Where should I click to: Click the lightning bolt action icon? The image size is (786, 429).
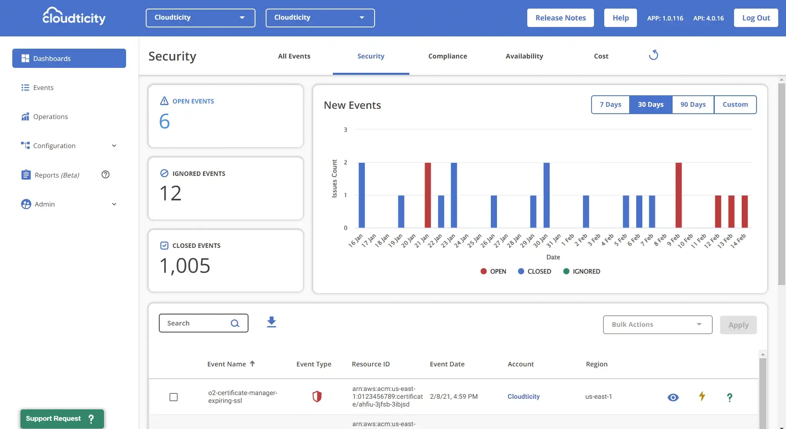pos(702,396)
